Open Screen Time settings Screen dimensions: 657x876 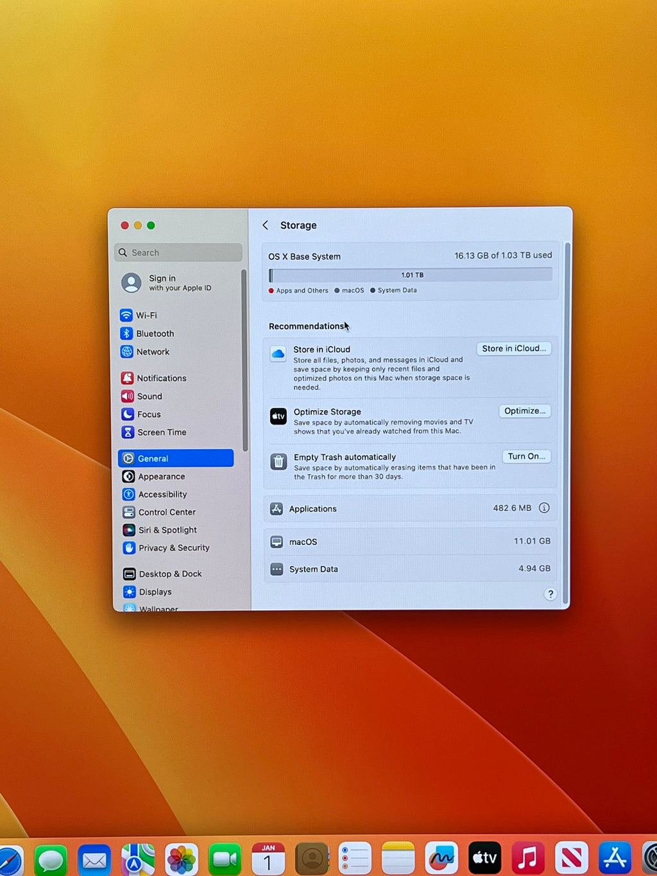[154, 432]
